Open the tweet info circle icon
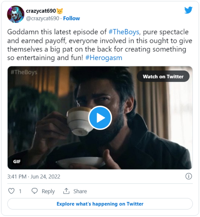The height and width of the screenshot is (217, 200). [x=189, y=176]
